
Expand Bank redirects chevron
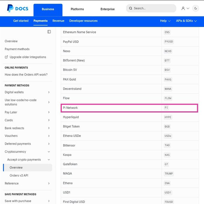tap(49, 128)
